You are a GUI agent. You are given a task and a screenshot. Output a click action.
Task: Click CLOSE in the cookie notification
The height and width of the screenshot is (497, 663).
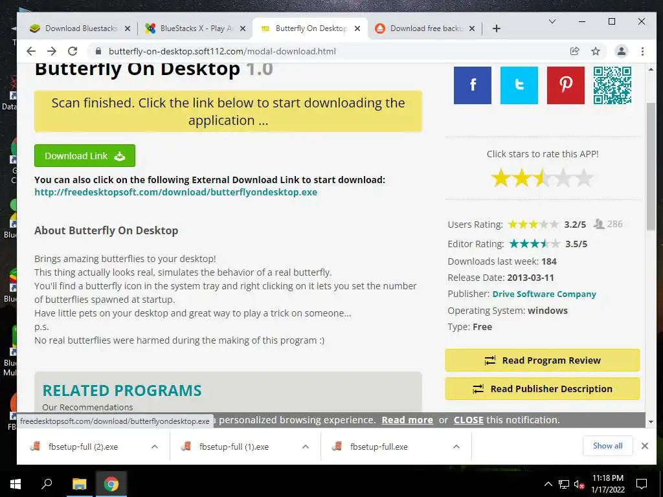click(x=469, y=420)
